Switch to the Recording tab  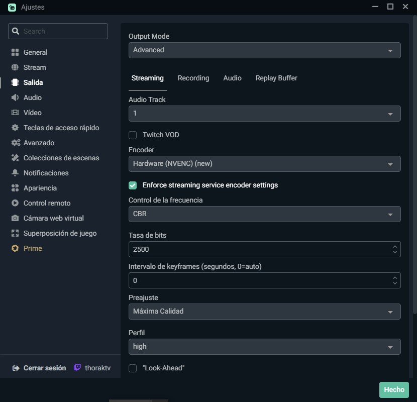click(x=193, y=78)
